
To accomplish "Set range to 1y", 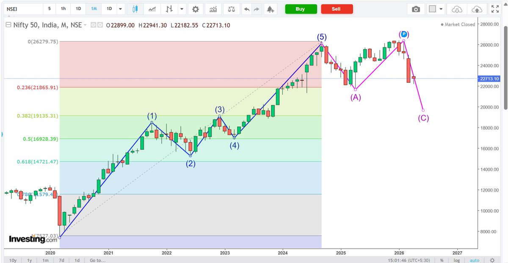I will pos(30,260).
